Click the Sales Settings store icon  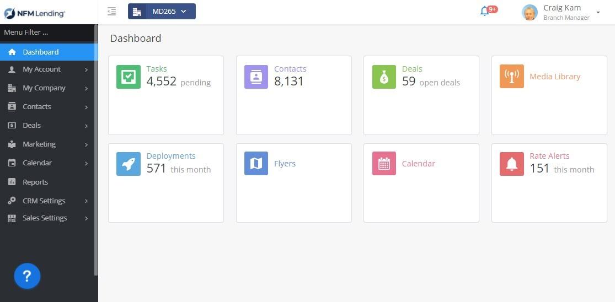tap(12, 218)
